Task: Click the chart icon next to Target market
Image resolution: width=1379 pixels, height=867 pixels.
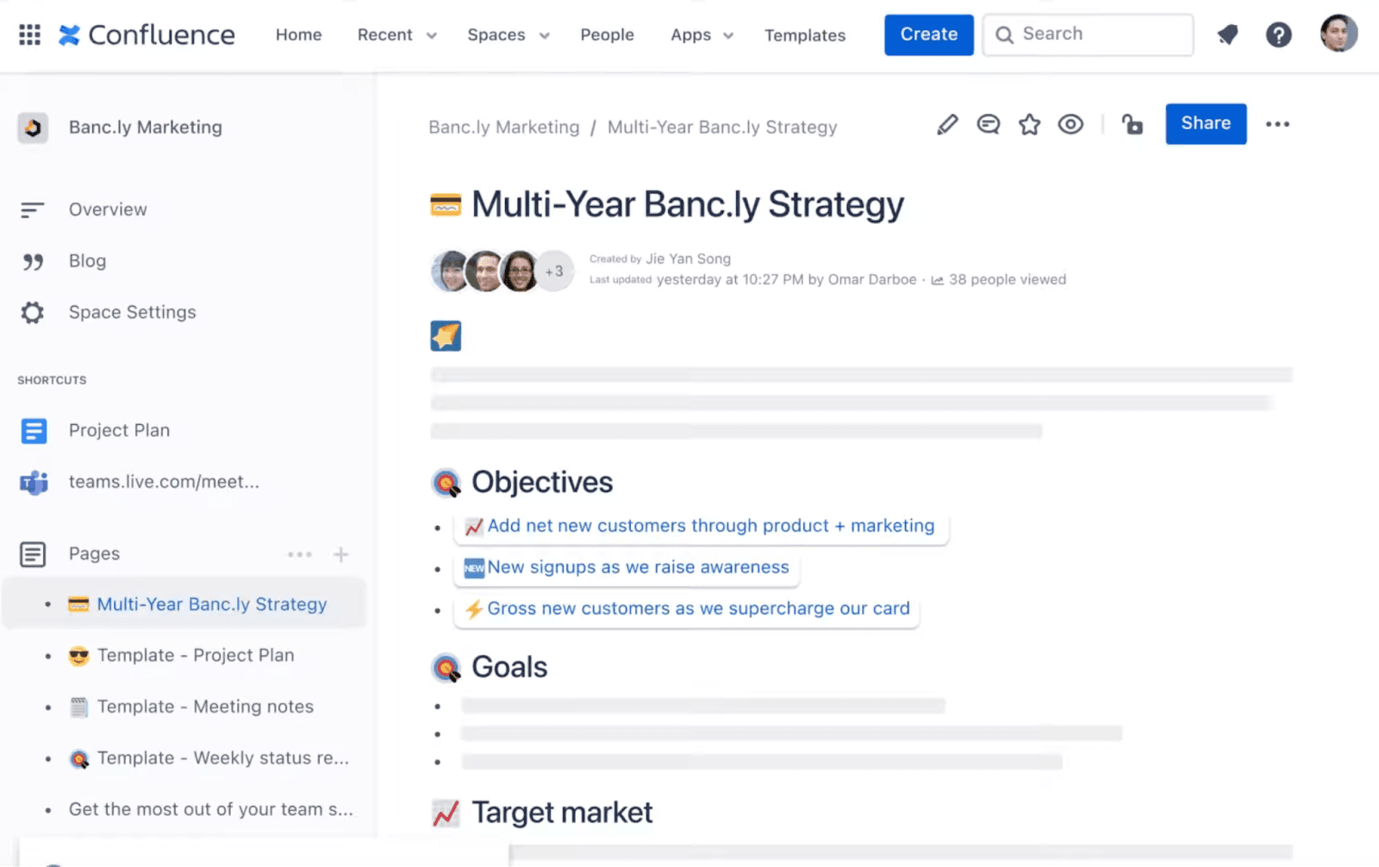Action: [446, 813]
